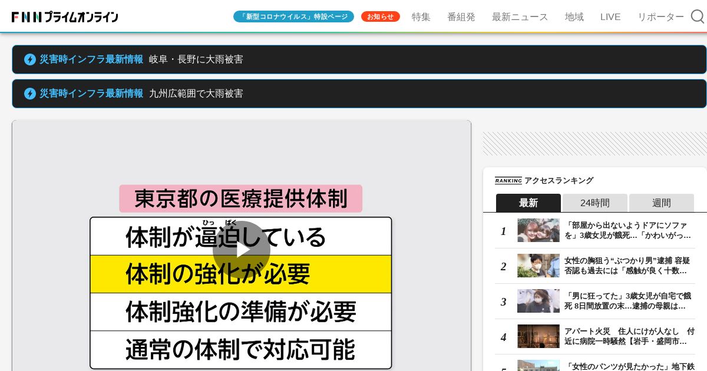Screen dimensions: 707x371
Task: Open thumbnail of rank 1 article
Action: tap(538, 230)
